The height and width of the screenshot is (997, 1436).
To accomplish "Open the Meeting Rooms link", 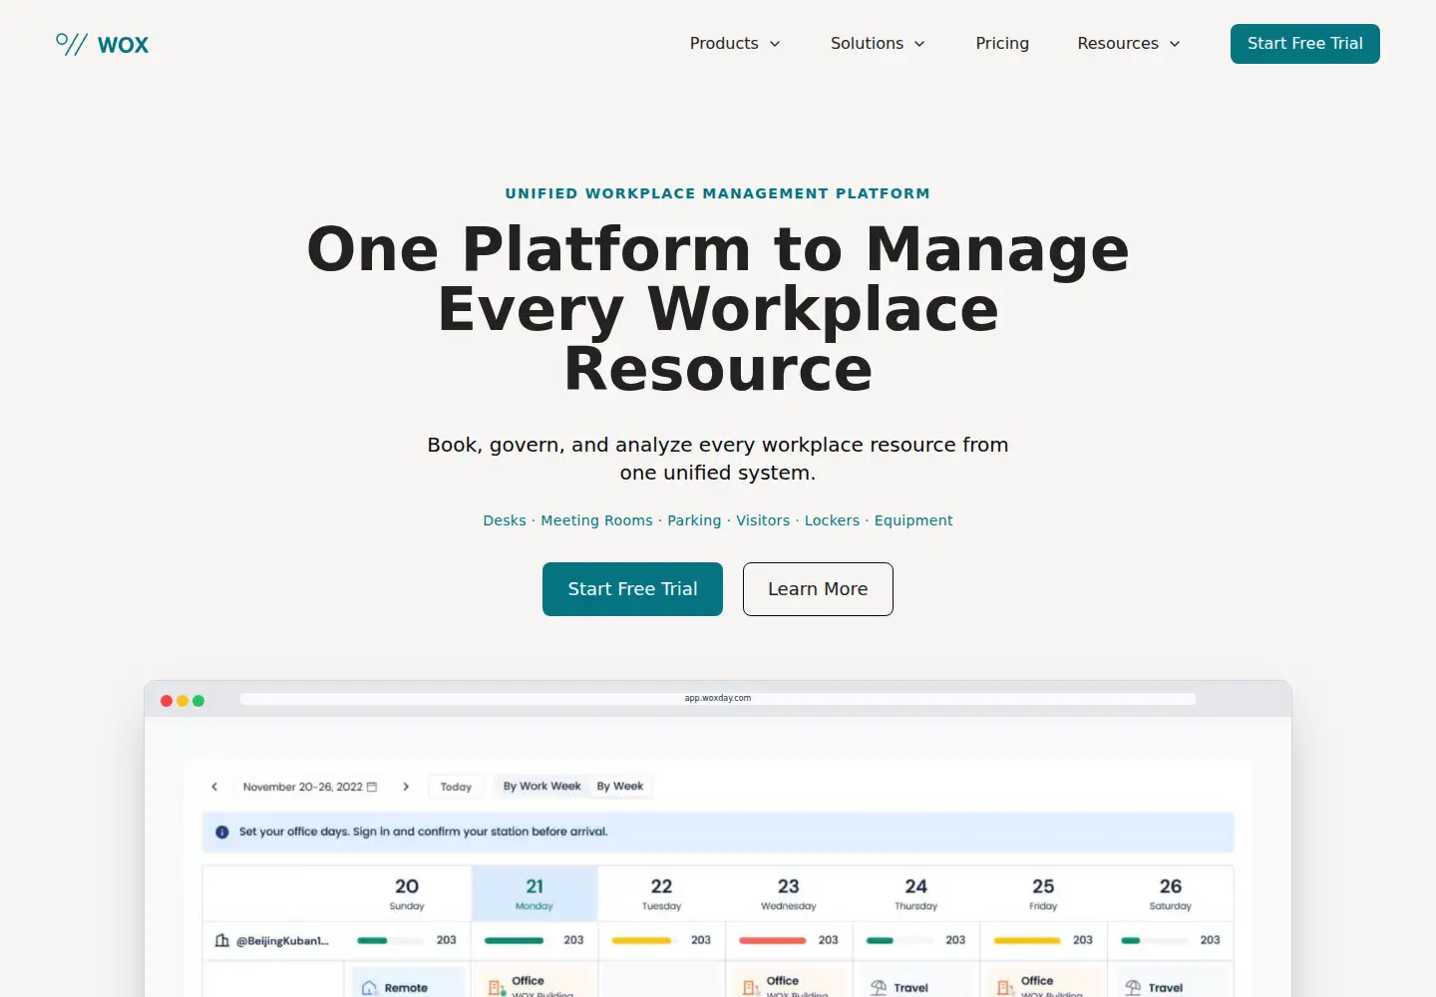I will point(596,520).
